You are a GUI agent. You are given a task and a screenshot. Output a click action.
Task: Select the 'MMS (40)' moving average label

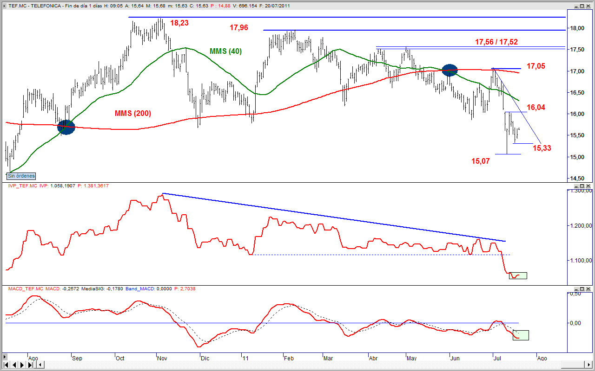(x=225, y=51)
